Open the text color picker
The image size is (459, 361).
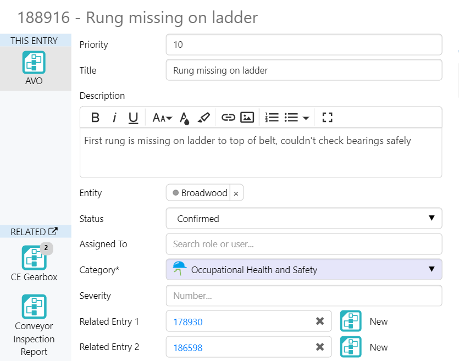(x=185, y=118)
